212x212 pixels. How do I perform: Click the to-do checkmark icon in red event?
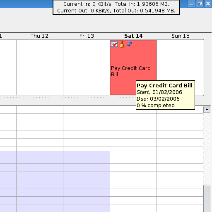(x=114, y=44)
